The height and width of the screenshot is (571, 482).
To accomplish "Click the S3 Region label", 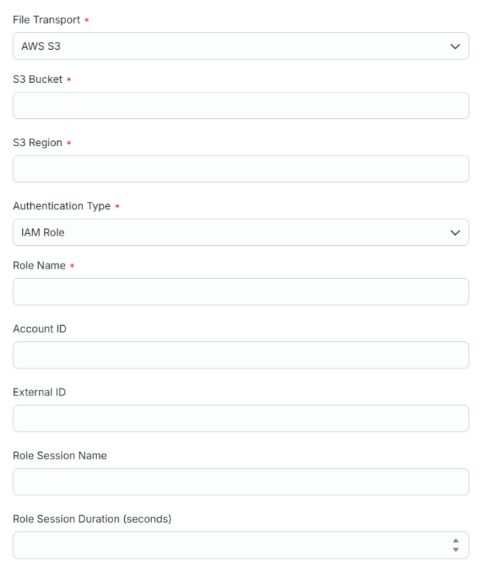I will (x=37, y=142).
